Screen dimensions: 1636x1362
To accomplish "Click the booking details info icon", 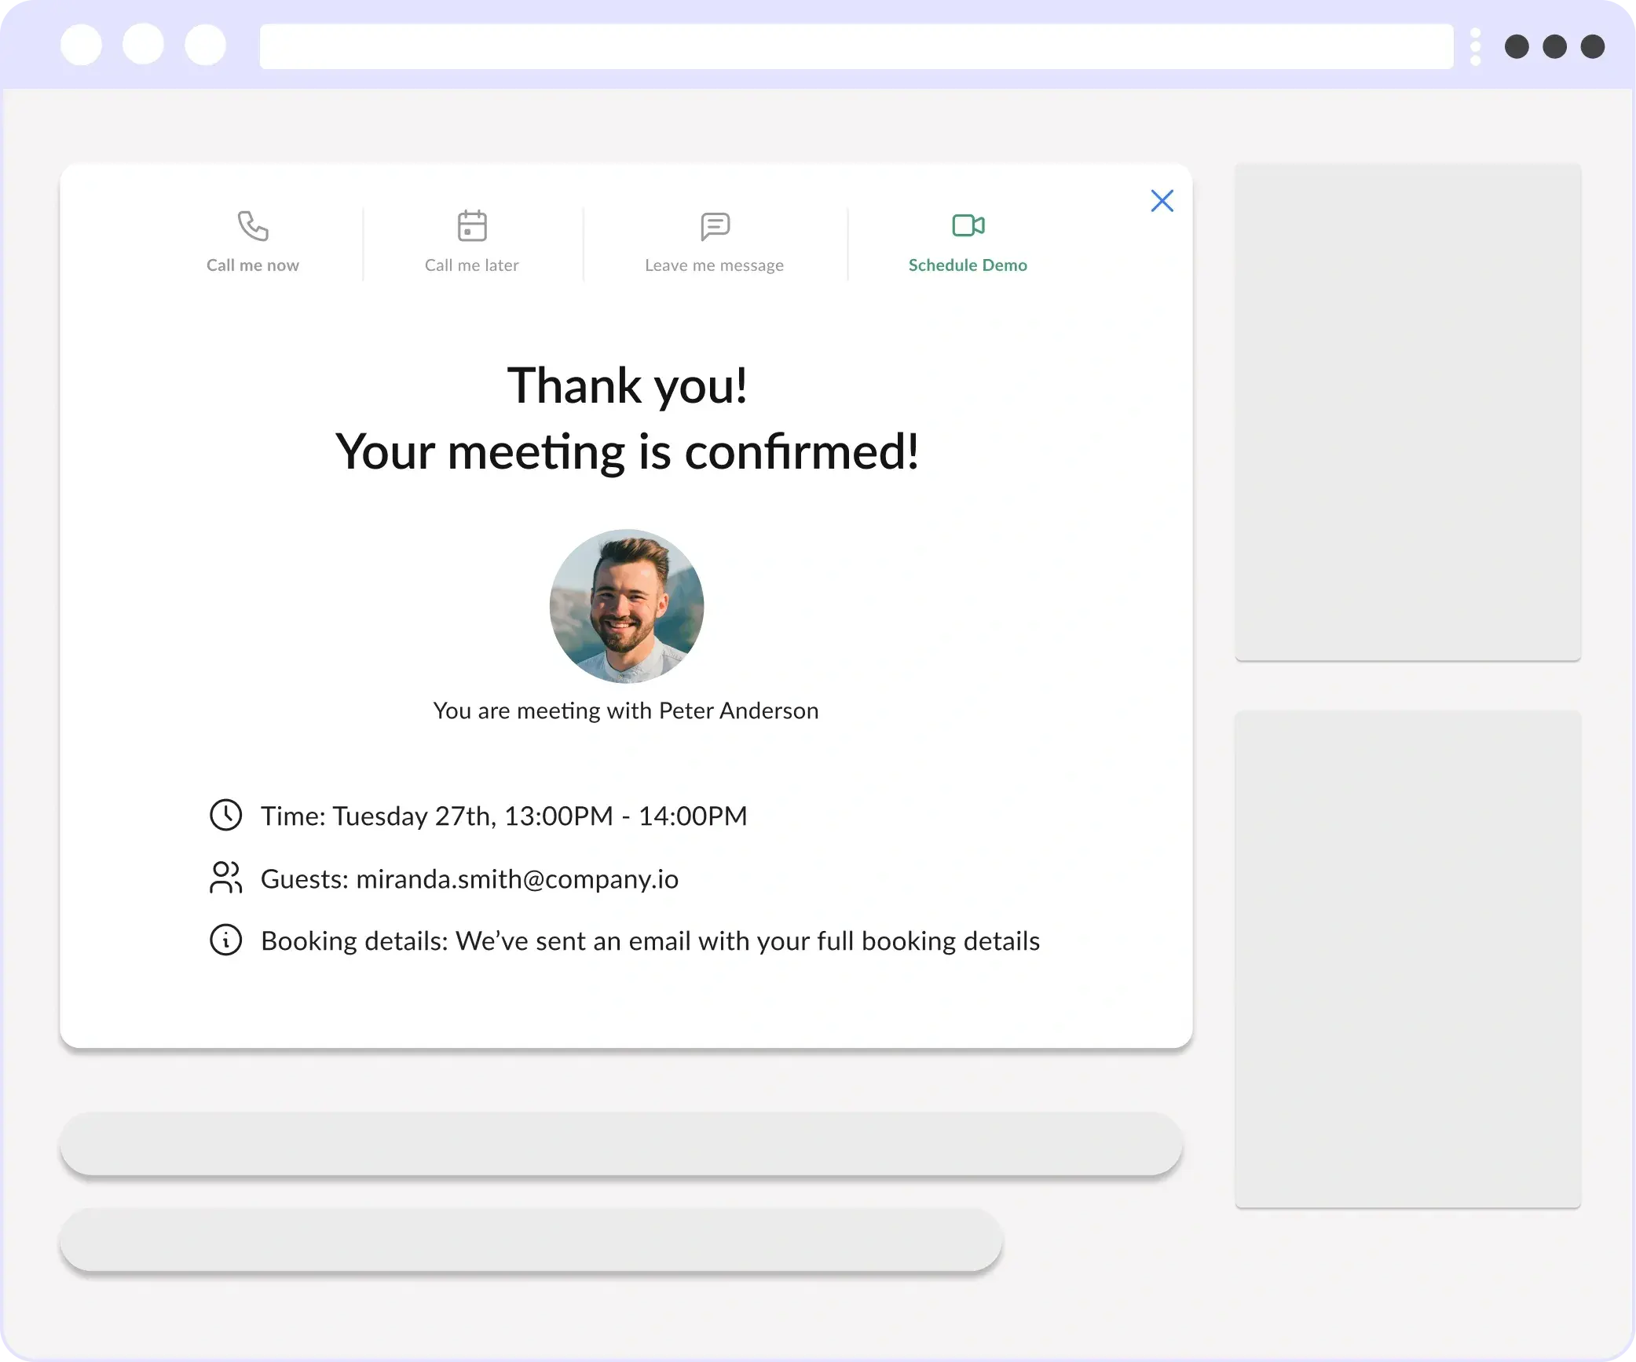I will [224, 940].
